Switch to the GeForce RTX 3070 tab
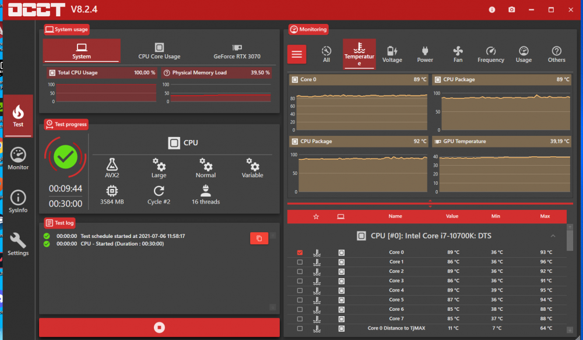The height and width of the screenshot is (340, 583). (x=237, y=51)
